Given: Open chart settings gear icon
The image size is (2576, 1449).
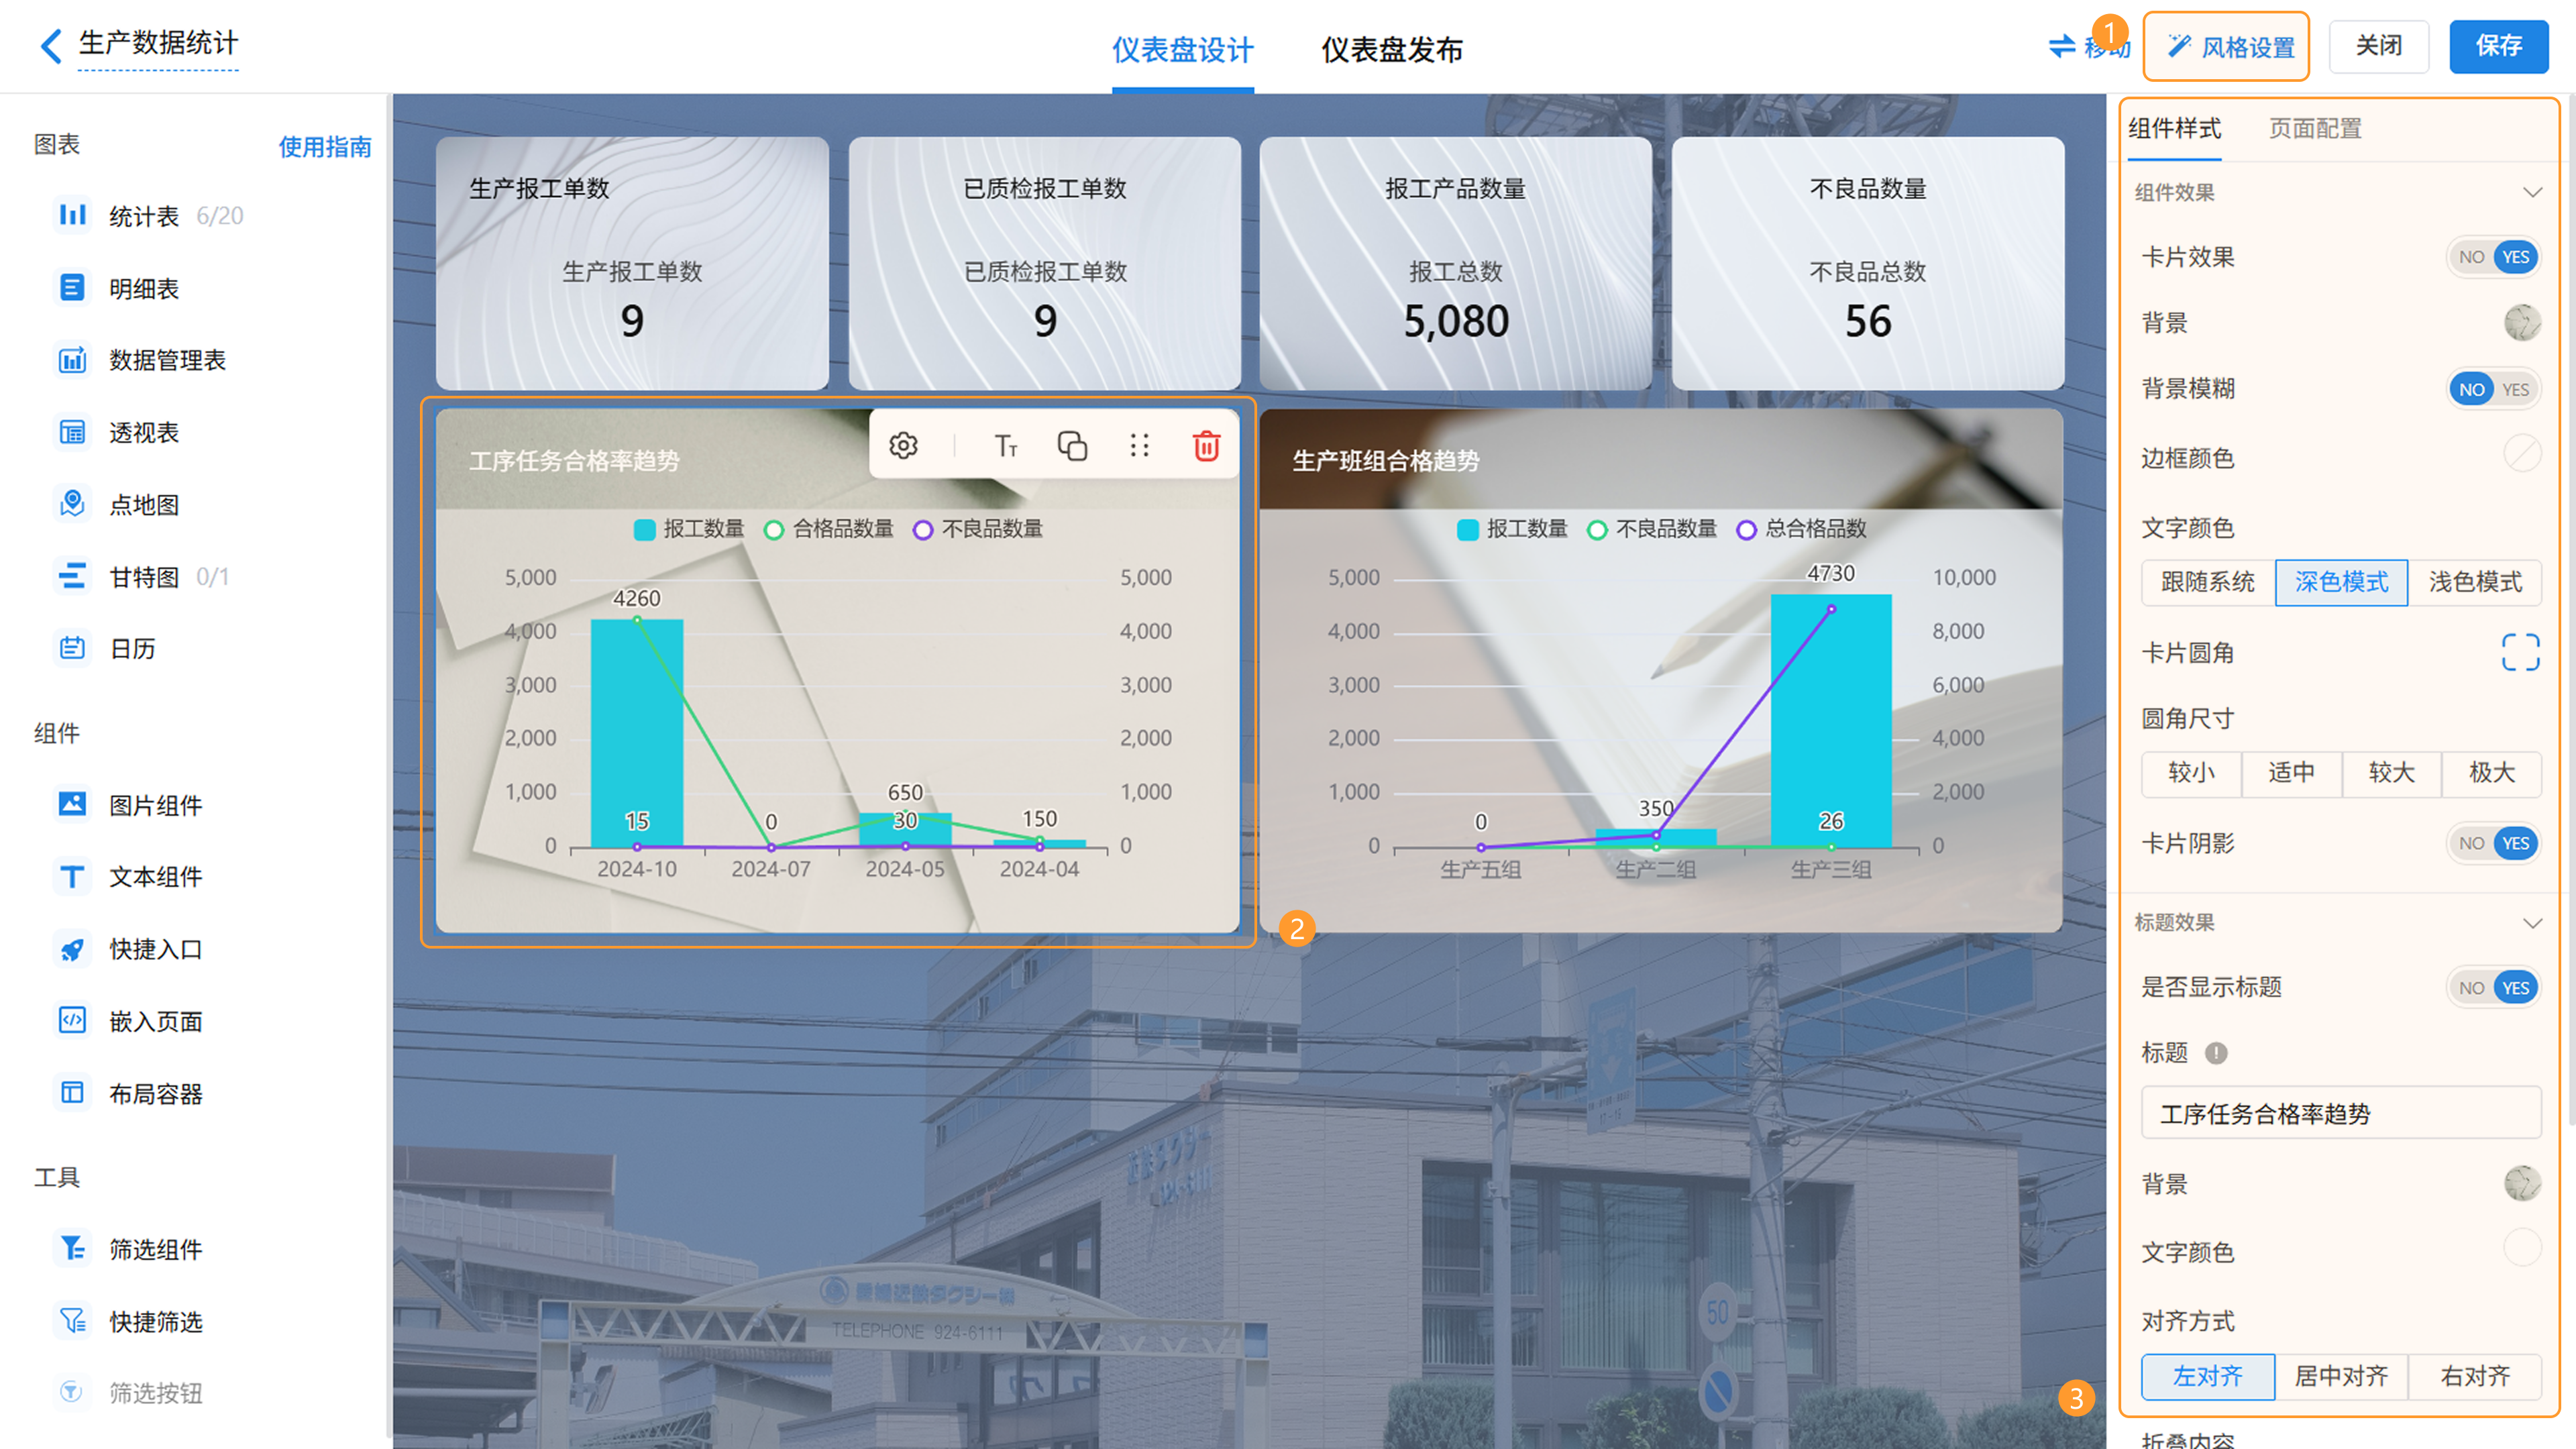Looking at the screenshot, I should [903, 446].
